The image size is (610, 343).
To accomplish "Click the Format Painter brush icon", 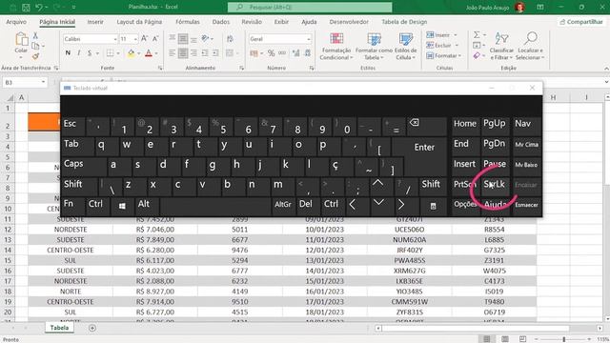I will click(35, 56).
